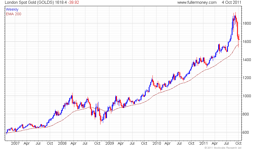Click the 2007 year label on time axis

15,144
